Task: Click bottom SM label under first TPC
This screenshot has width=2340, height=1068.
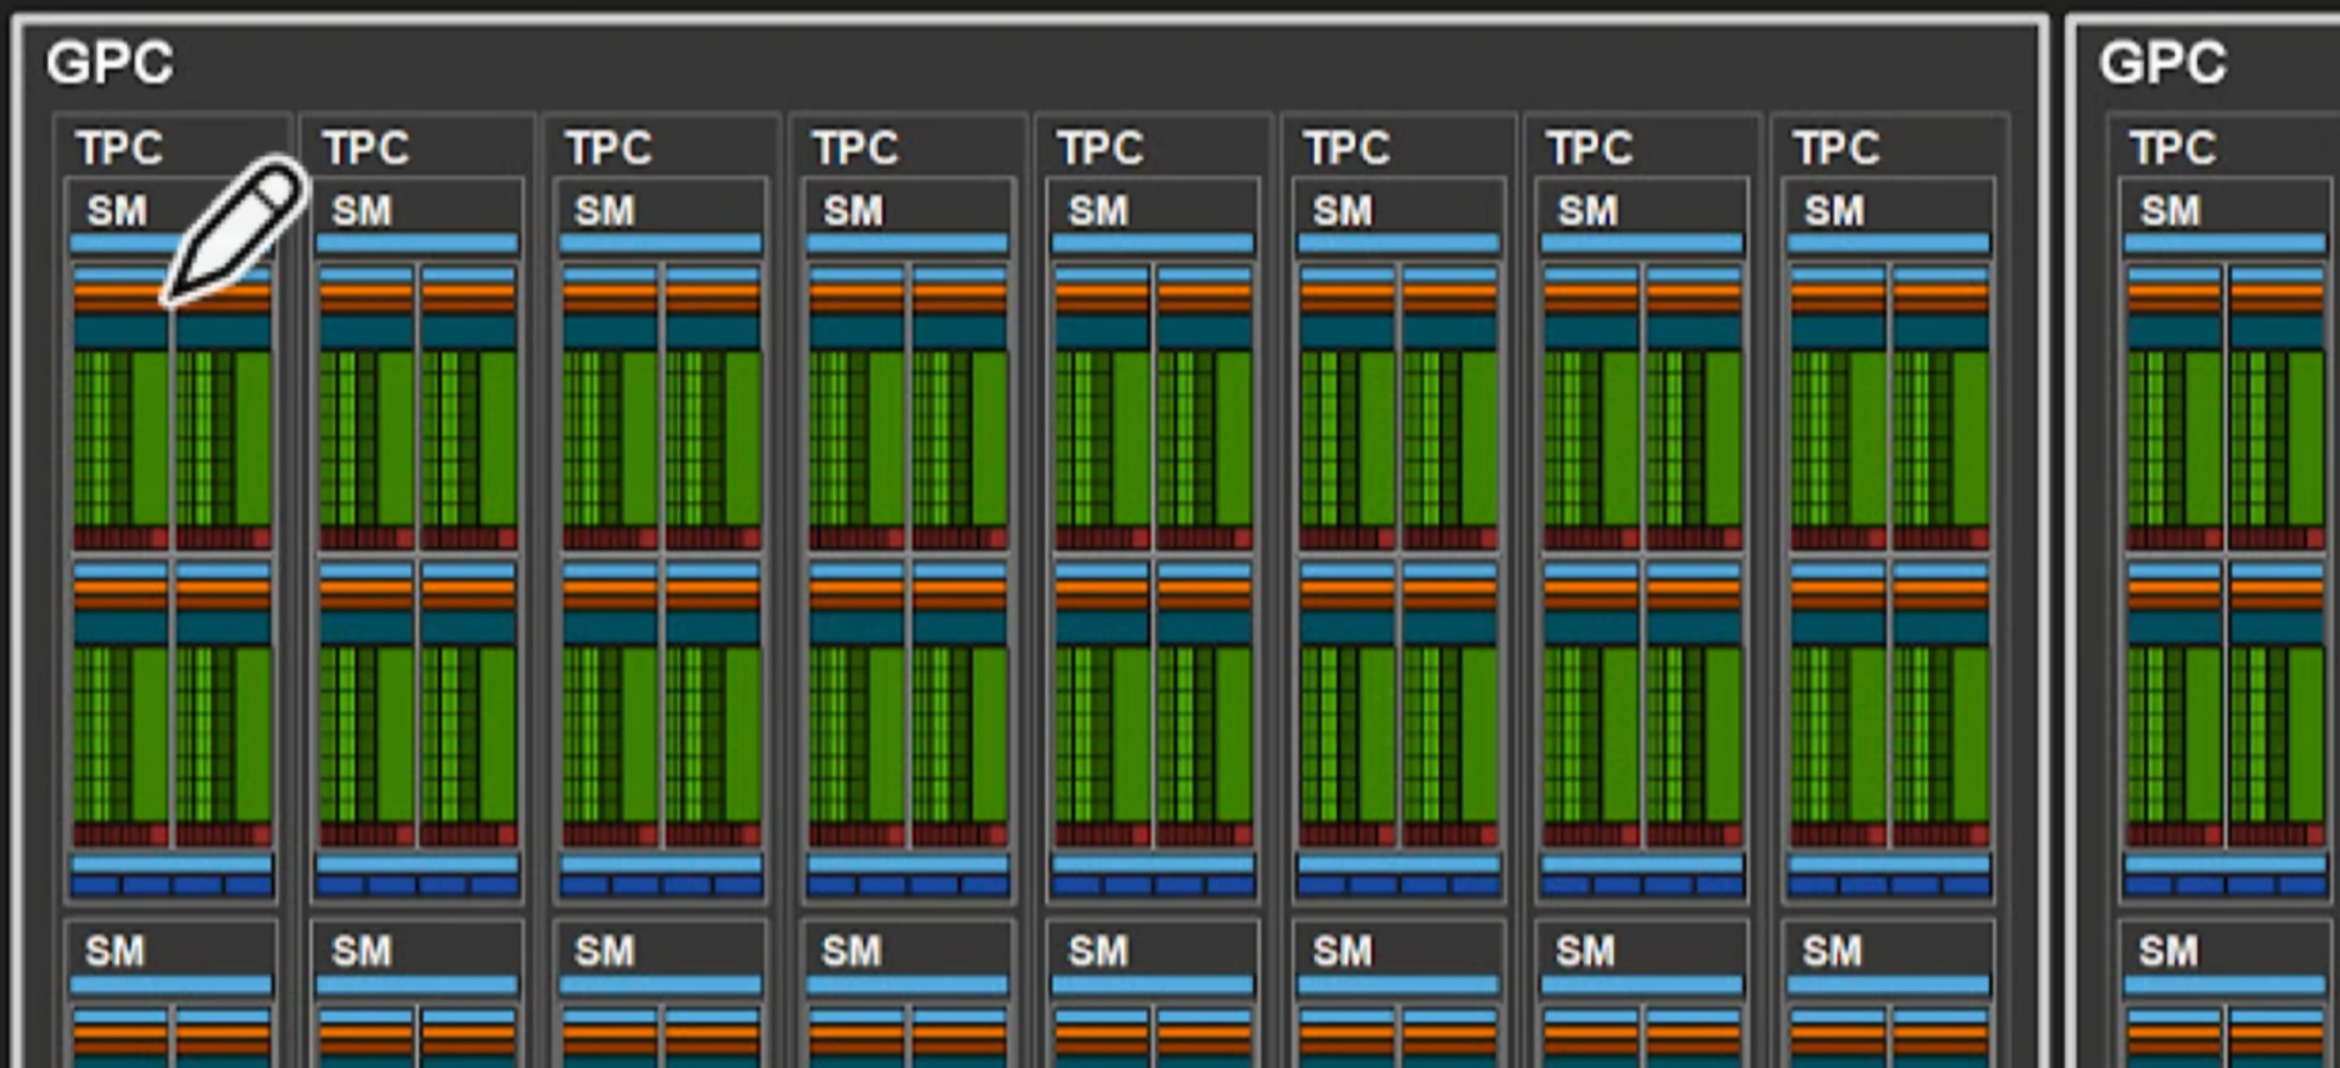Action: 115,951
